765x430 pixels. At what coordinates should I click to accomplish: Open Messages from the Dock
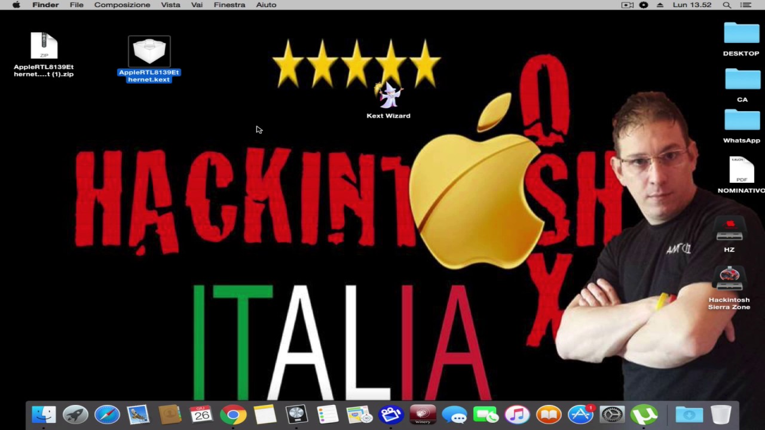[454, 414]
